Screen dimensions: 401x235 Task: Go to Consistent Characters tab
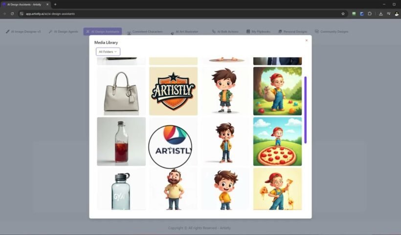[x=145, y=32]
